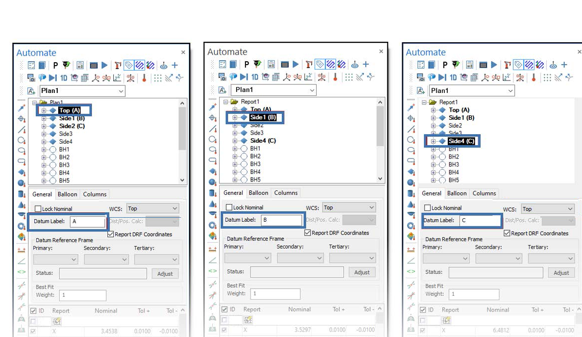Toggle the ID header checkbox in right panel
The image size is (582, 337).
[x=423, y=310]
